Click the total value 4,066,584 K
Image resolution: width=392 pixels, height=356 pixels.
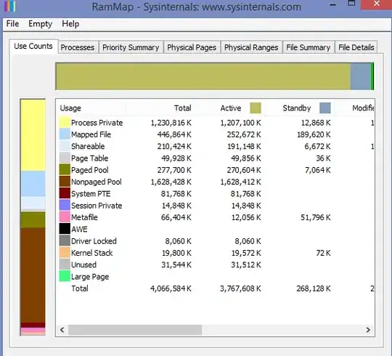tap(171, 288)
